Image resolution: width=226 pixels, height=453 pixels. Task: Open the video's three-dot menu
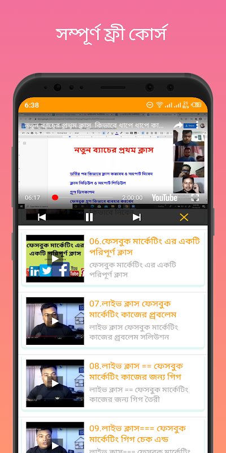pos(197,125)
